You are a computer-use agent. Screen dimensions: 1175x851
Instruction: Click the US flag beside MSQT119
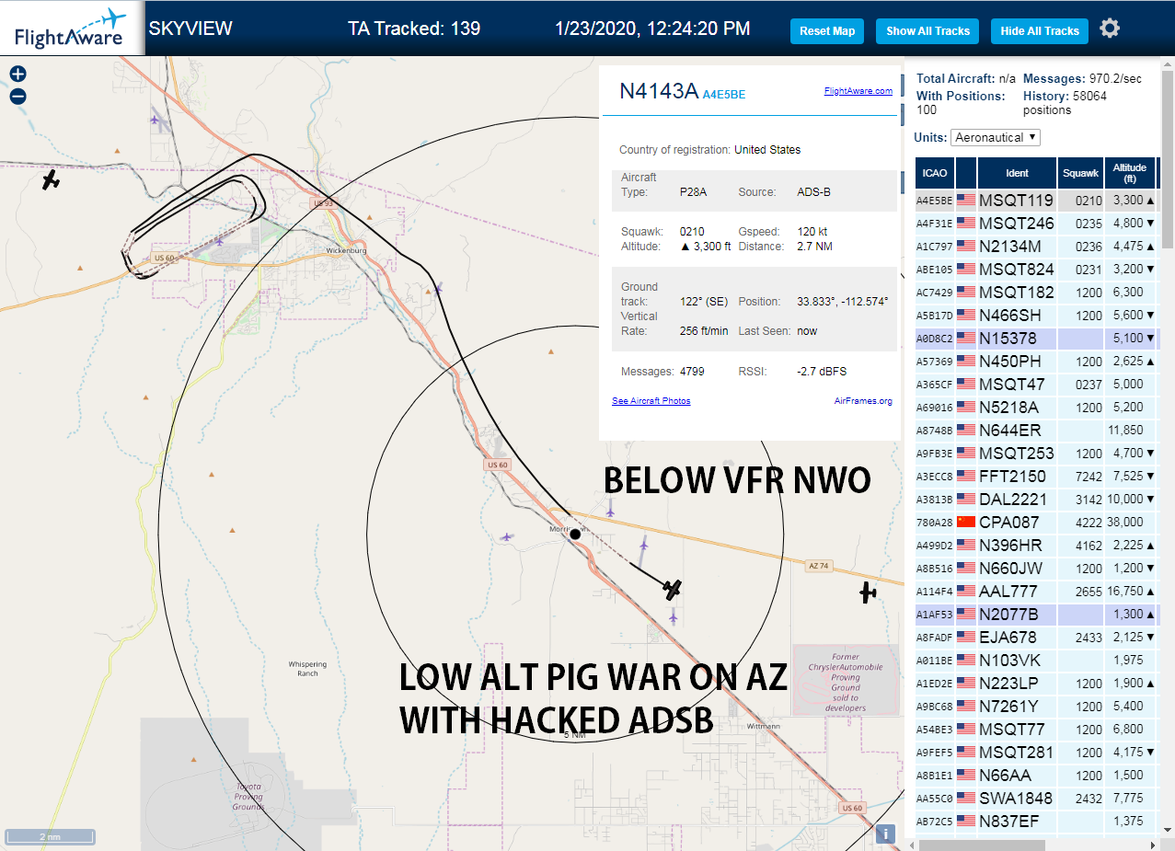[966, 200]
